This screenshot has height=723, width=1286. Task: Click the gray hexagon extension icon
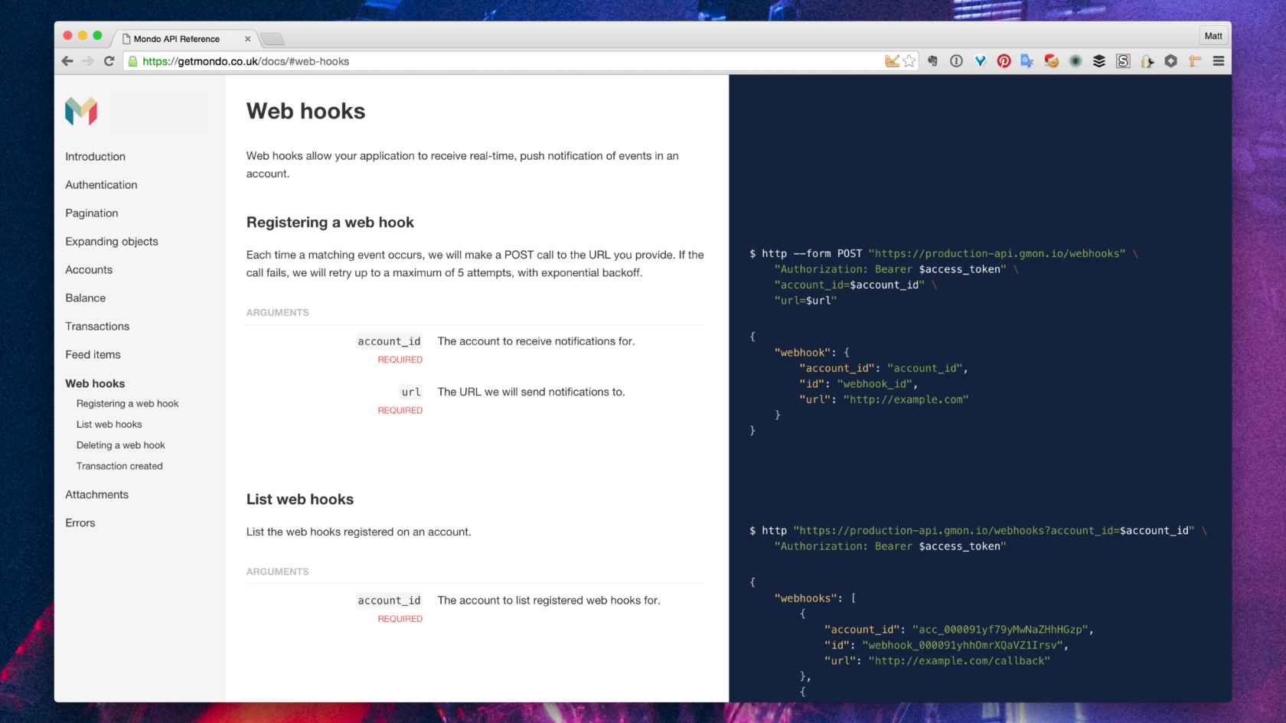1170,61
